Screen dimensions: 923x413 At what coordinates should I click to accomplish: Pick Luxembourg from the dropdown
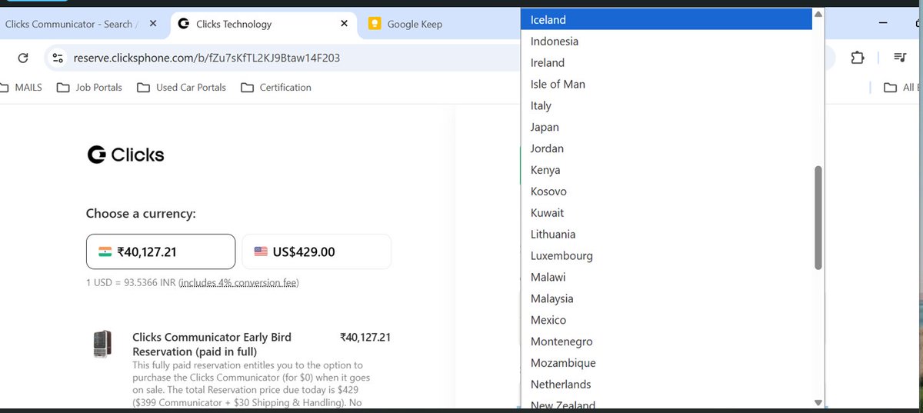pyautogui.click(x=666, y=256)
